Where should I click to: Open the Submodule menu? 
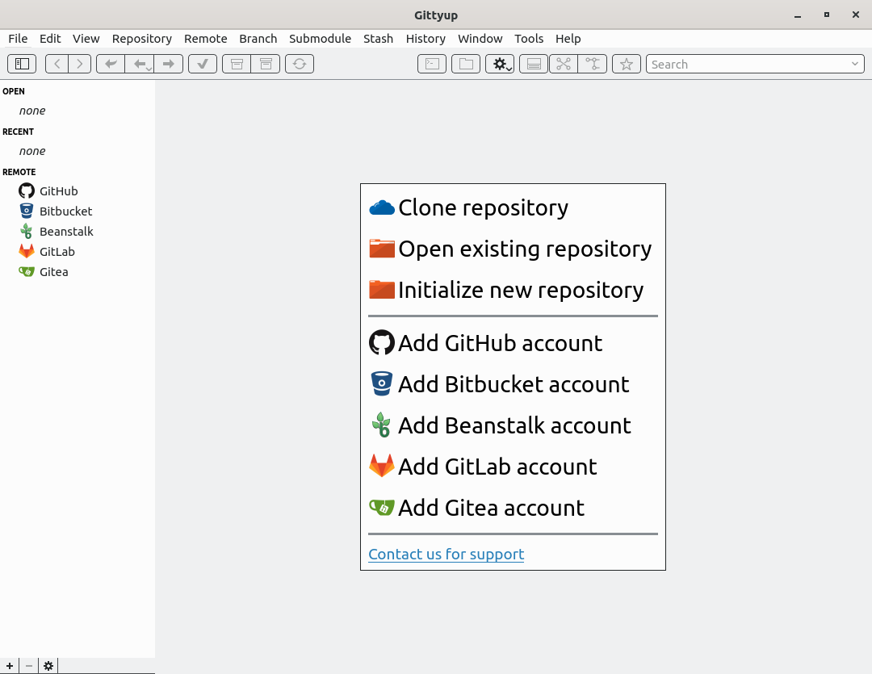coord(321,39)
